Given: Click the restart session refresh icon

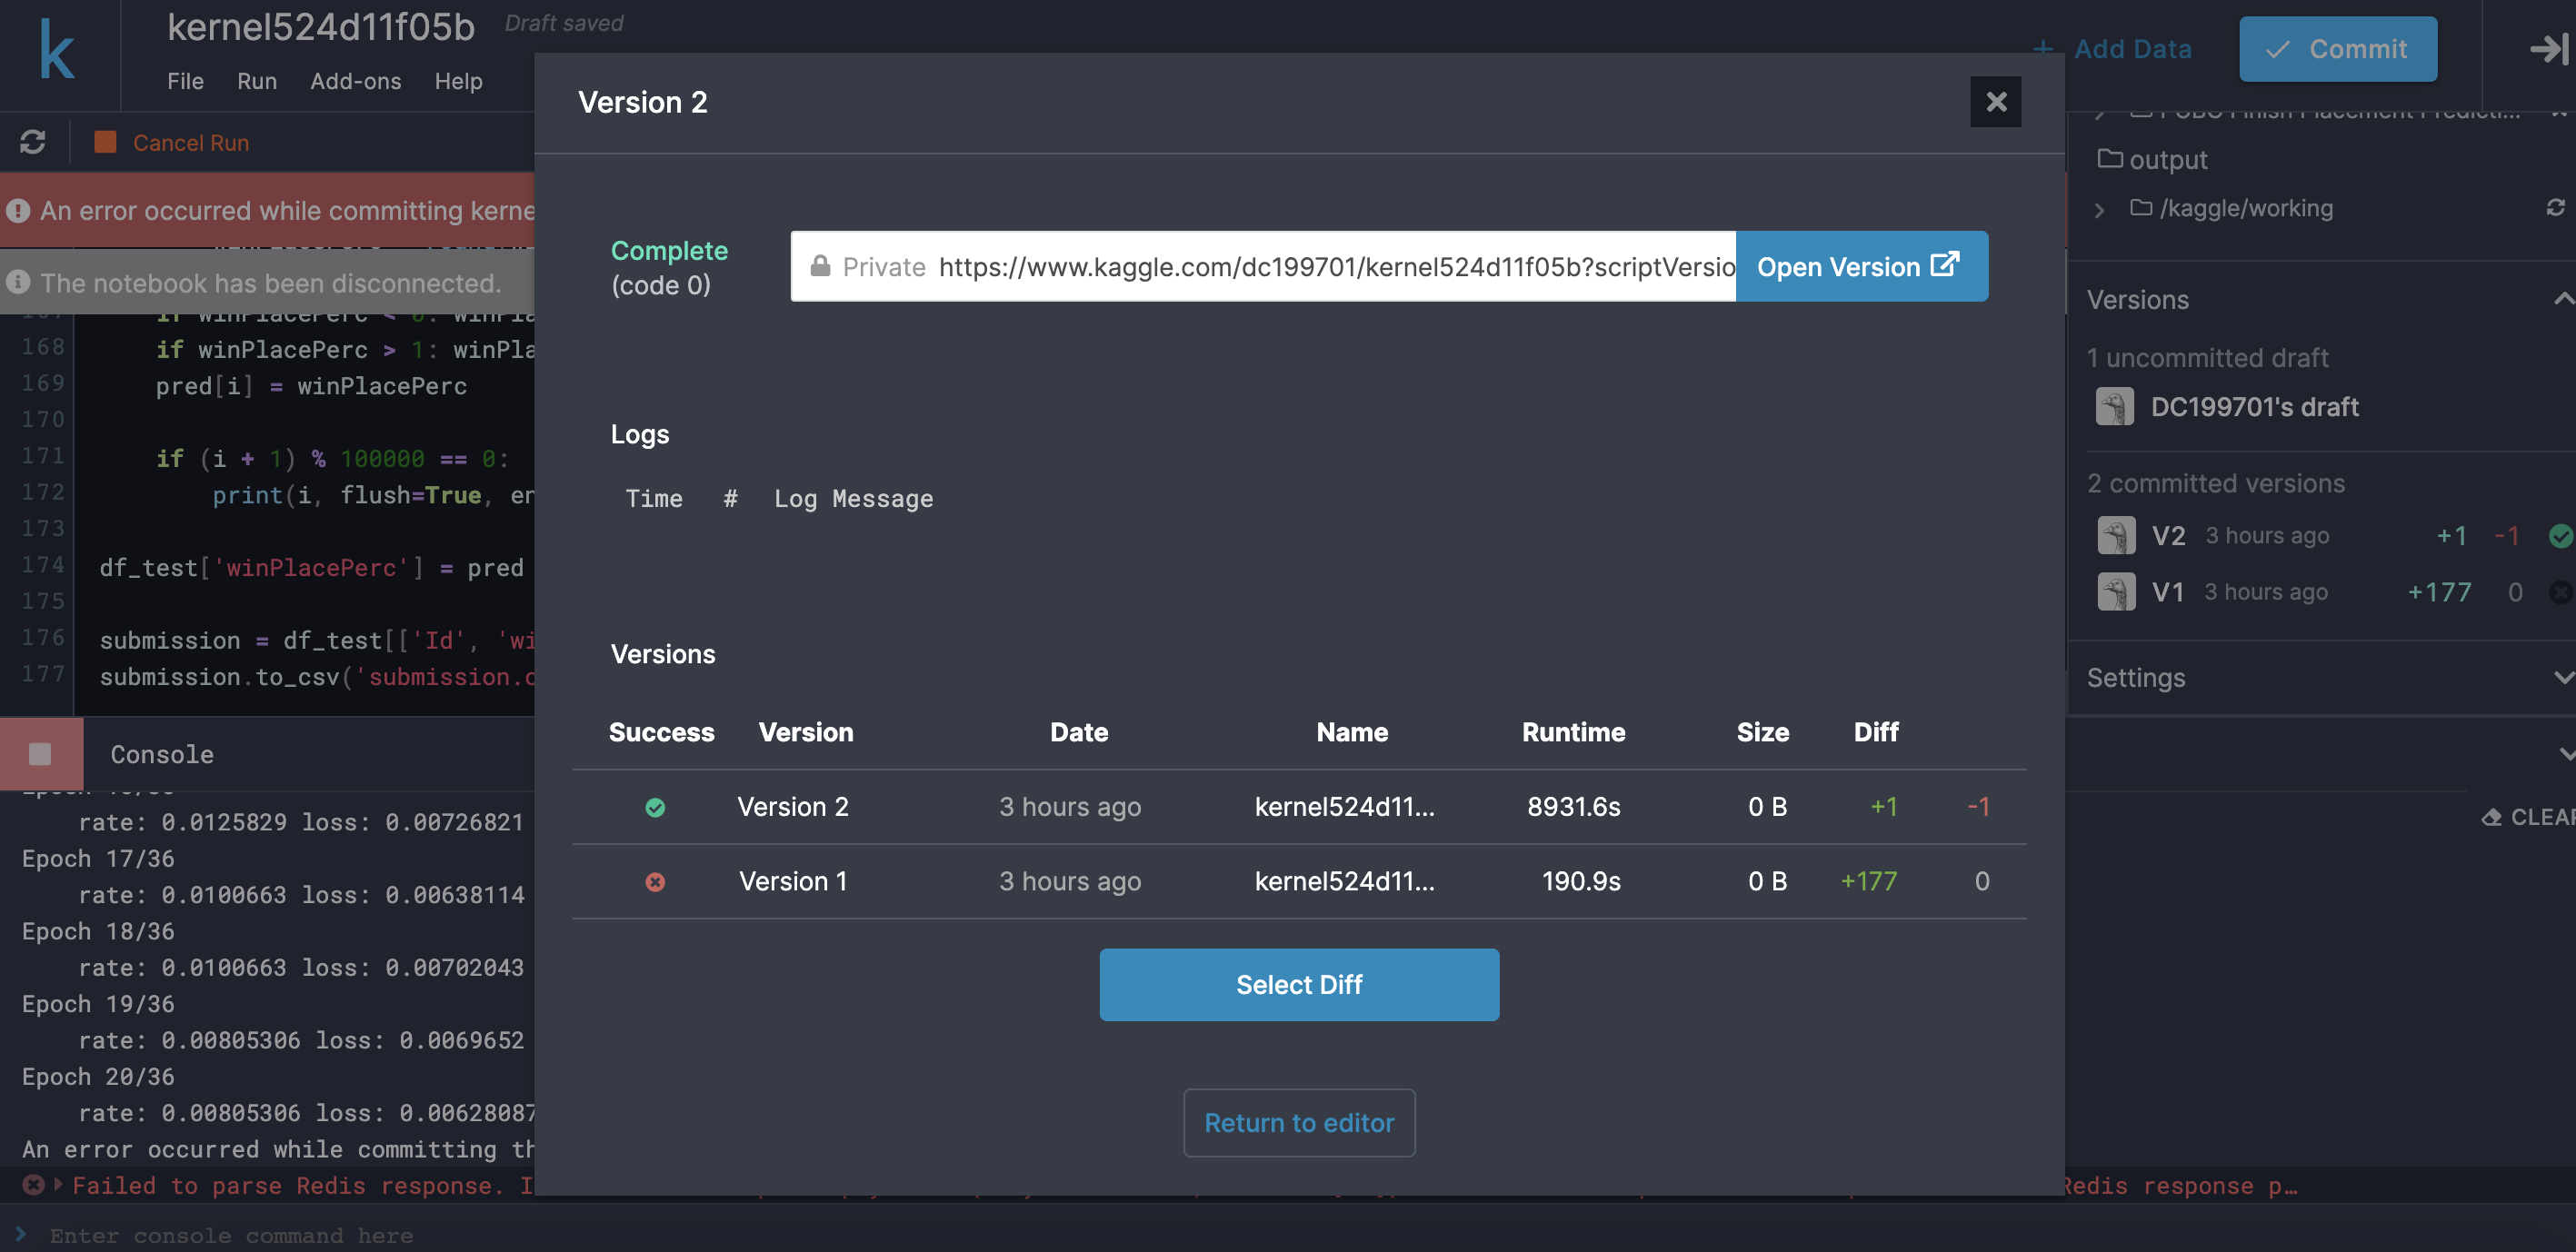Looking at the screenshot, I should 33,142.
